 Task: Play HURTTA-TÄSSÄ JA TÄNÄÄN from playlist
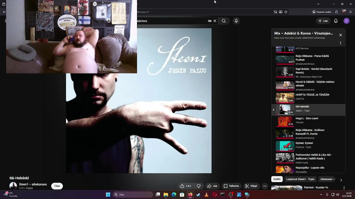click(x=308, y=98)
